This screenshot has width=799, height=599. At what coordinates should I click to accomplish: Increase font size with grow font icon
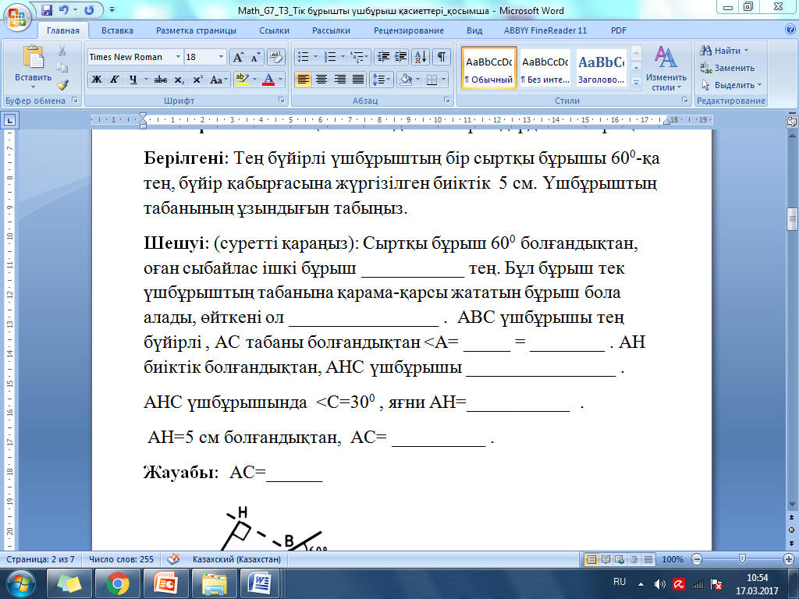pos(238,57)
